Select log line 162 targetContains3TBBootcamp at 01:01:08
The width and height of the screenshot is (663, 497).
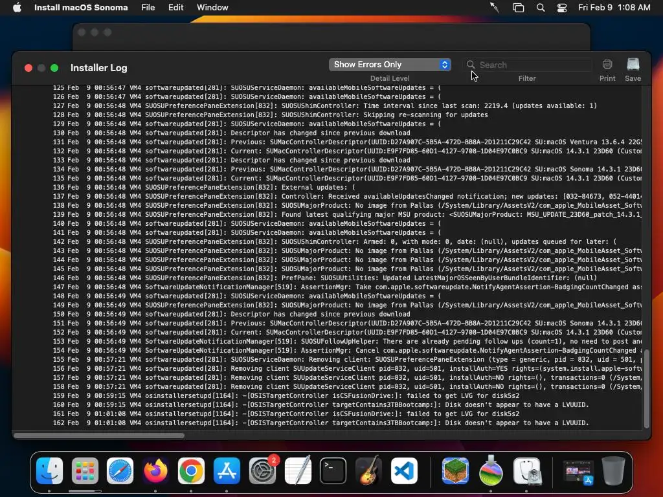click(320, 423)
